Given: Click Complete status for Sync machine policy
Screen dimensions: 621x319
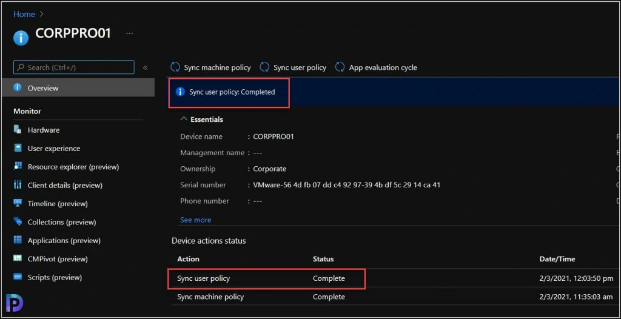Looking at the screenshot, I should [x=329, y=297].
